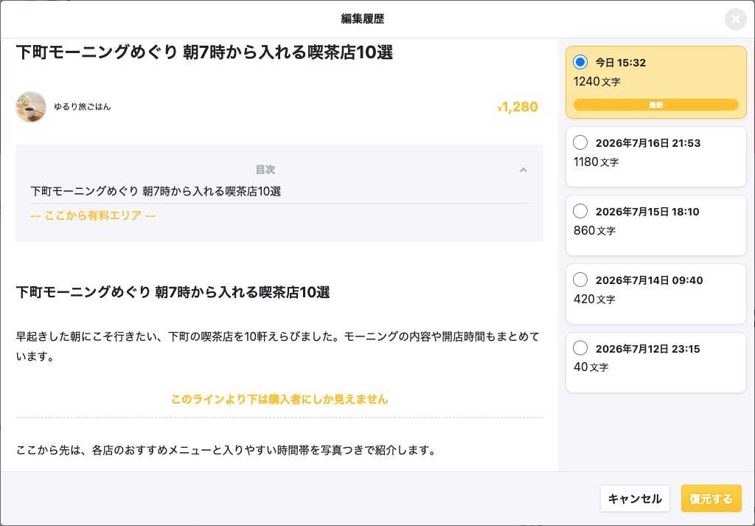
Task: Click the 最新 badge on the newest version
Action: (655, 105)
